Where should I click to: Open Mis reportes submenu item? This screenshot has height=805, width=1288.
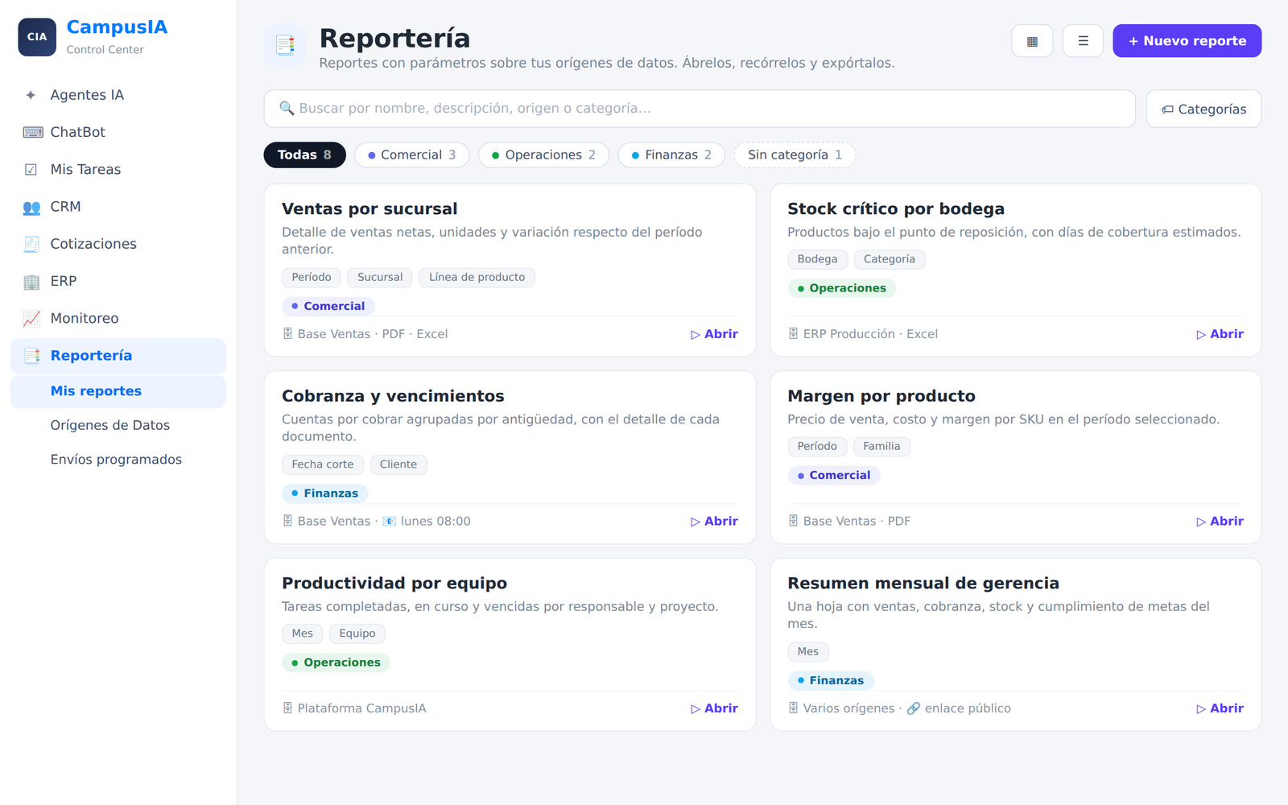pyautogui.click(x=118, y=391)
